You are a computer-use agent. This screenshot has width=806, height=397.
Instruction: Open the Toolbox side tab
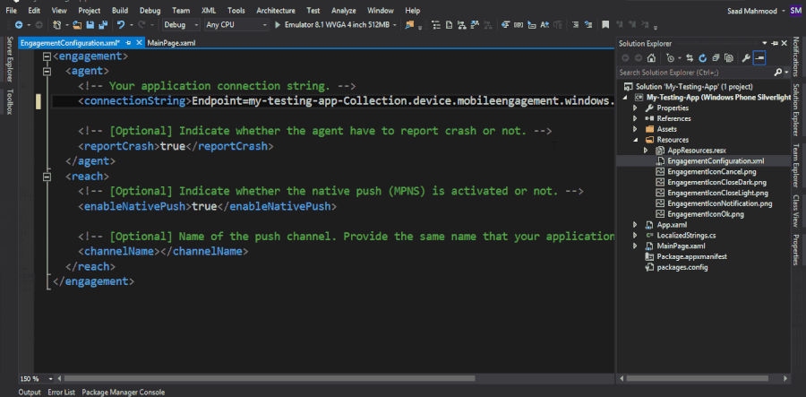coord(9,101)
